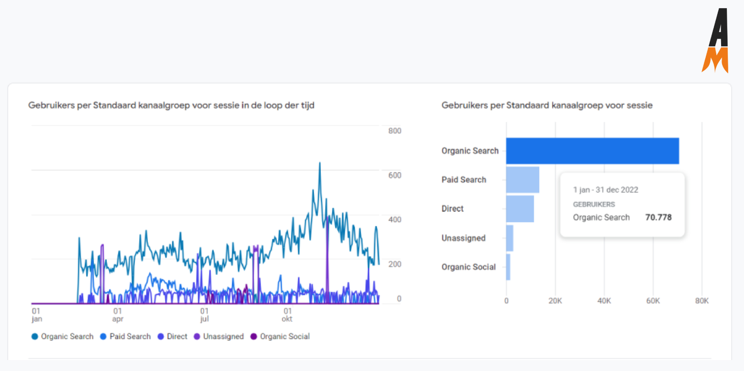Click Direct bar chart label
The image size is (744, 371).
[x=453, y=209]
